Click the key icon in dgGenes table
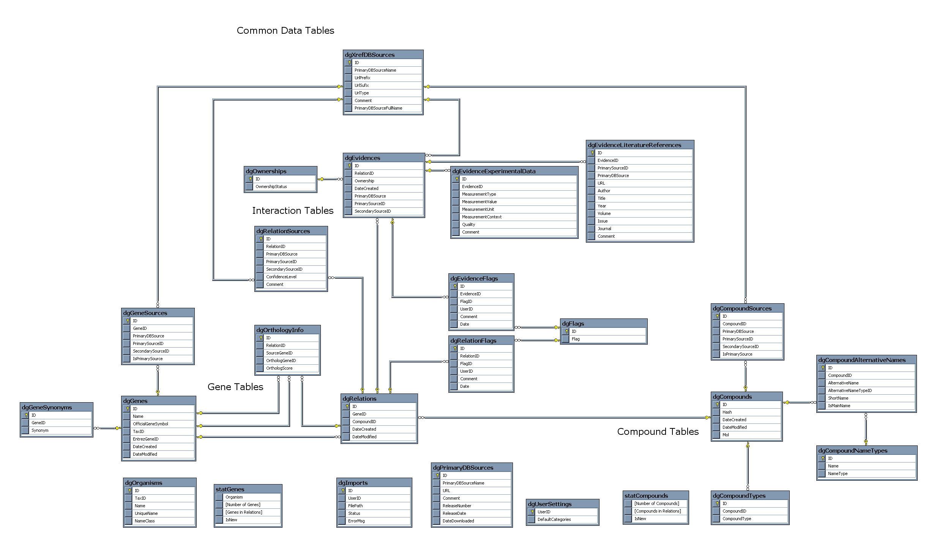The width and height of the screenshot is (942, 555). [x=128, y=409]
